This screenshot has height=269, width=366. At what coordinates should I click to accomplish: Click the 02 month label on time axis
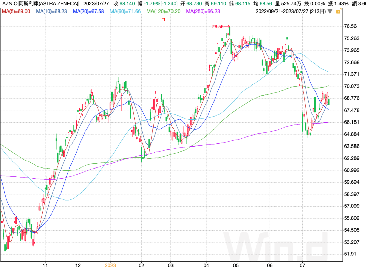tap(141, 265)
